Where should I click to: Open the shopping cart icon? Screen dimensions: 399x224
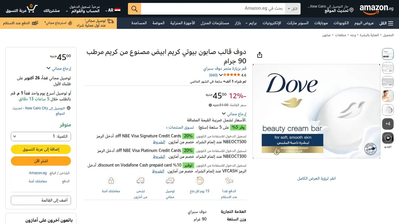point(32,8)
